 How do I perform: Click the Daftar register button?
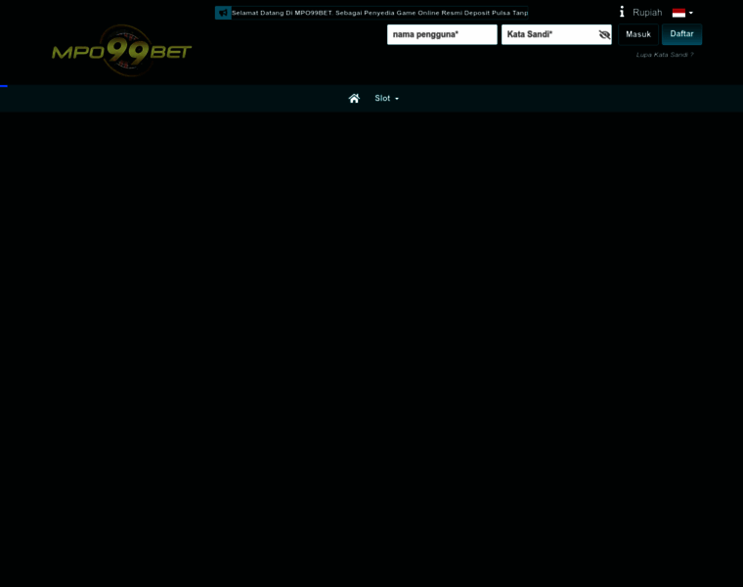point(681,34)
